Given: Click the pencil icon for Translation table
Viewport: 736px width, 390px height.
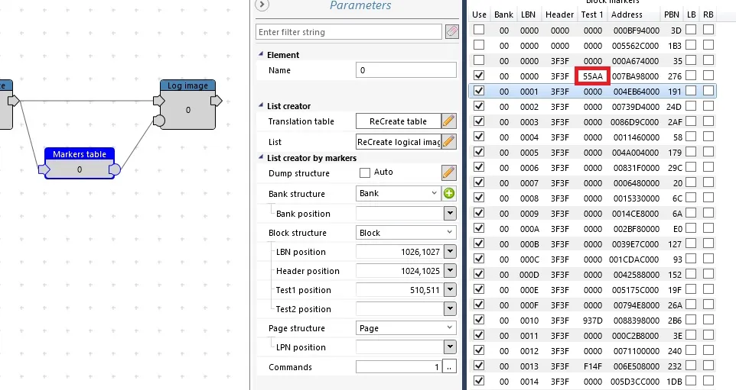Looking at the screenshot, I should (x=449, y=121).
